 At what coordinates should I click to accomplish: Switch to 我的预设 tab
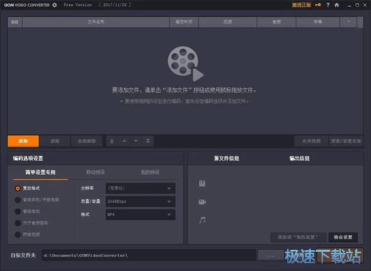click(150, 173)
